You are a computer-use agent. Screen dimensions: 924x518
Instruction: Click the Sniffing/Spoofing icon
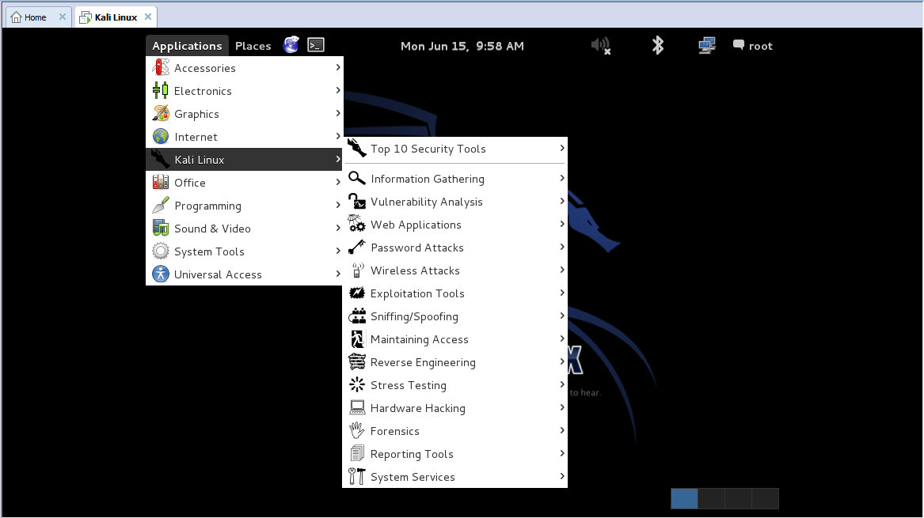click(356, 316)
